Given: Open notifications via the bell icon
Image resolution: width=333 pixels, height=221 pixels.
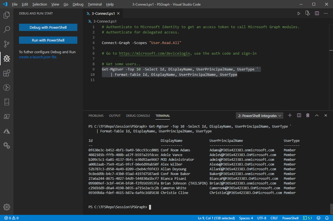Looking at the screenshot, I should click(327, 218).
